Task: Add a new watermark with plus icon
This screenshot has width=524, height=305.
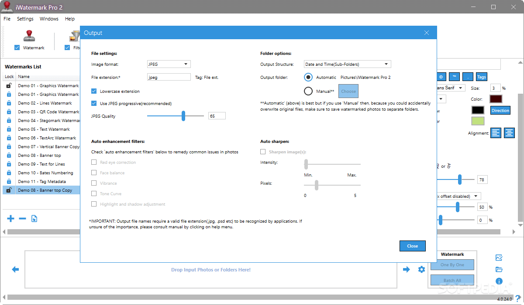Action: coord(11,219)
